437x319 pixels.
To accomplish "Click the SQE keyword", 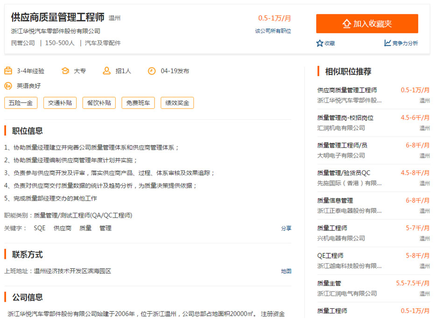I will click(40, 228).
